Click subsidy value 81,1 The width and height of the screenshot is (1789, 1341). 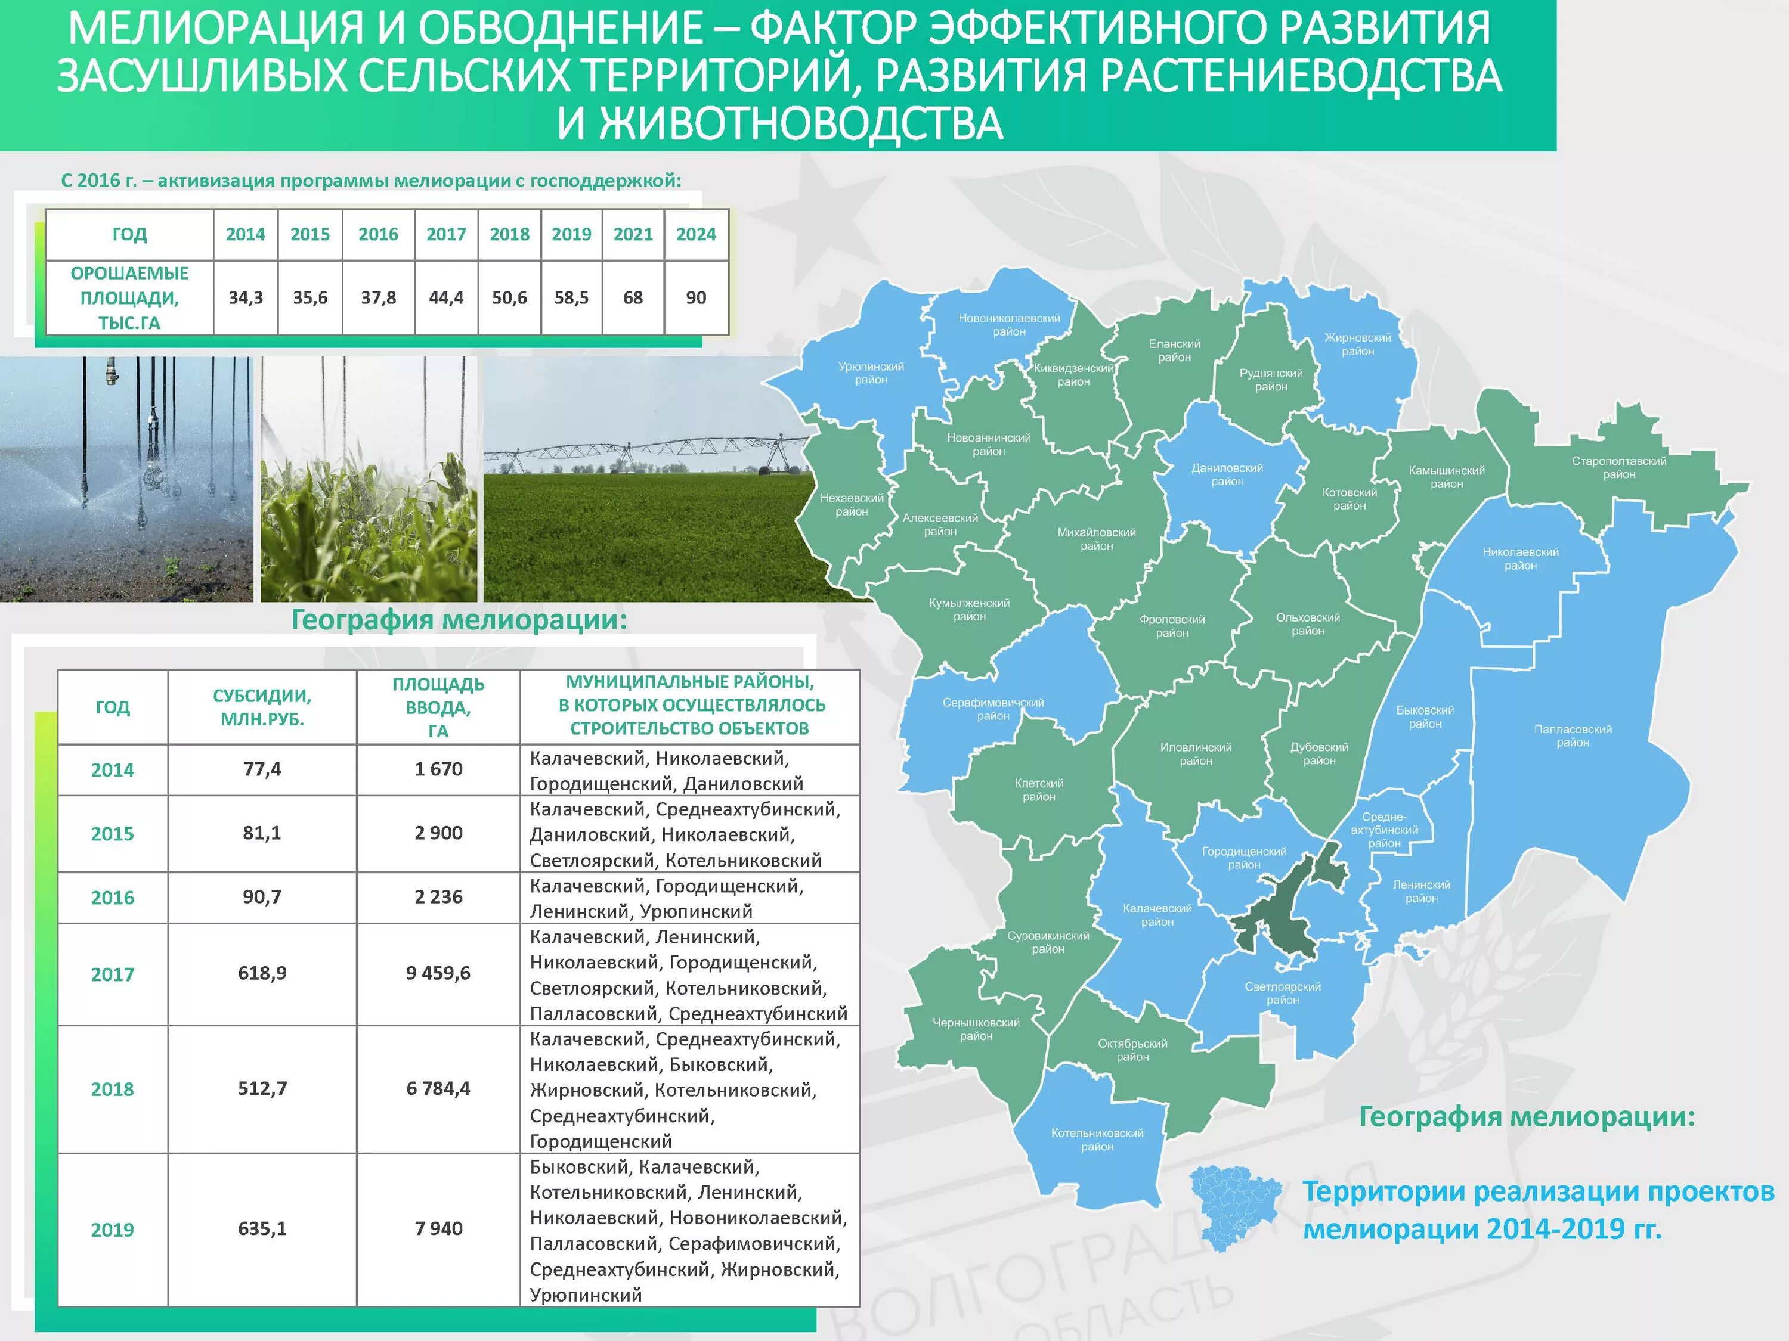[x=262, y=833]
